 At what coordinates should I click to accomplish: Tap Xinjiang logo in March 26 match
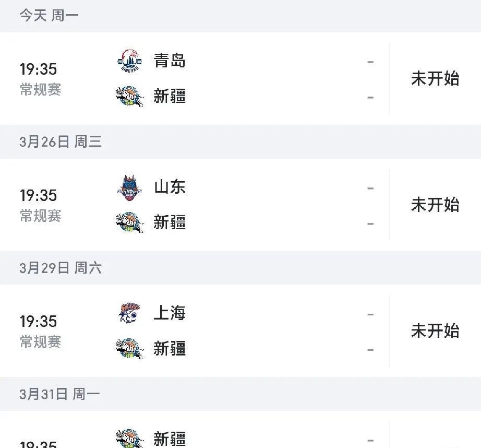tap(129, 222)
